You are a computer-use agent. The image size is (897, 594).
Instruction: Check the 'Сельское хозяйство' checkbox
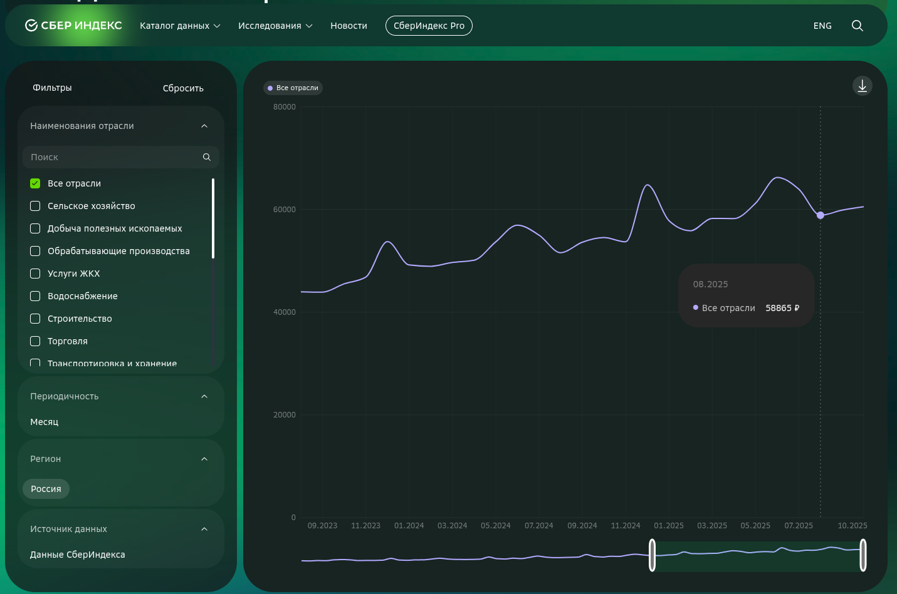click(35, 206)
